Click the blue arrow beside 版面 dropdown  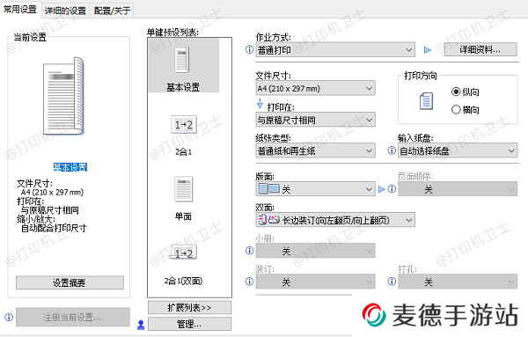pos(382,189)
